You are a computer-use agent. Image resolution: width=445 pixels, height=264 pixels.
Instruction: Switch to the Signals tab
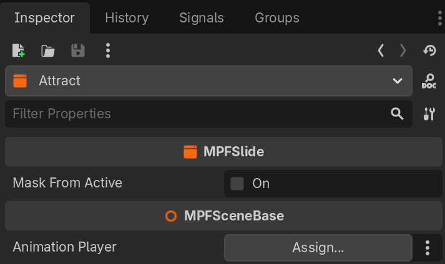202,17
